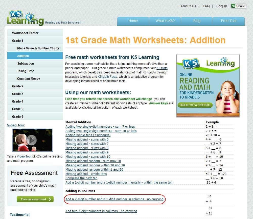The height and width of the screenshot is (219, 253).
Task: Switch to the Blog tab
Action: point(197,21)
